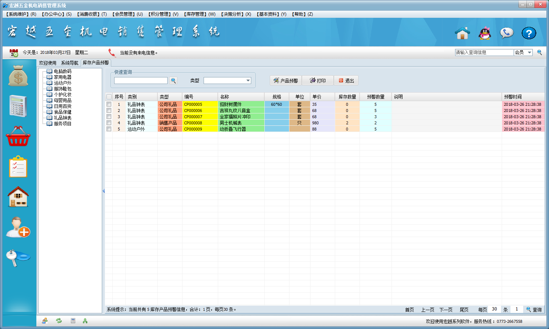The image size is (549, 329).
Task: Click the 产品预警 button
Action: tap(286, 81)
